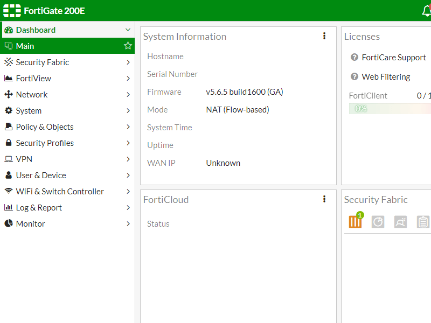431x323 pixels.
Task: Collapse the Dashboard menu section
Action: point(128,30)
